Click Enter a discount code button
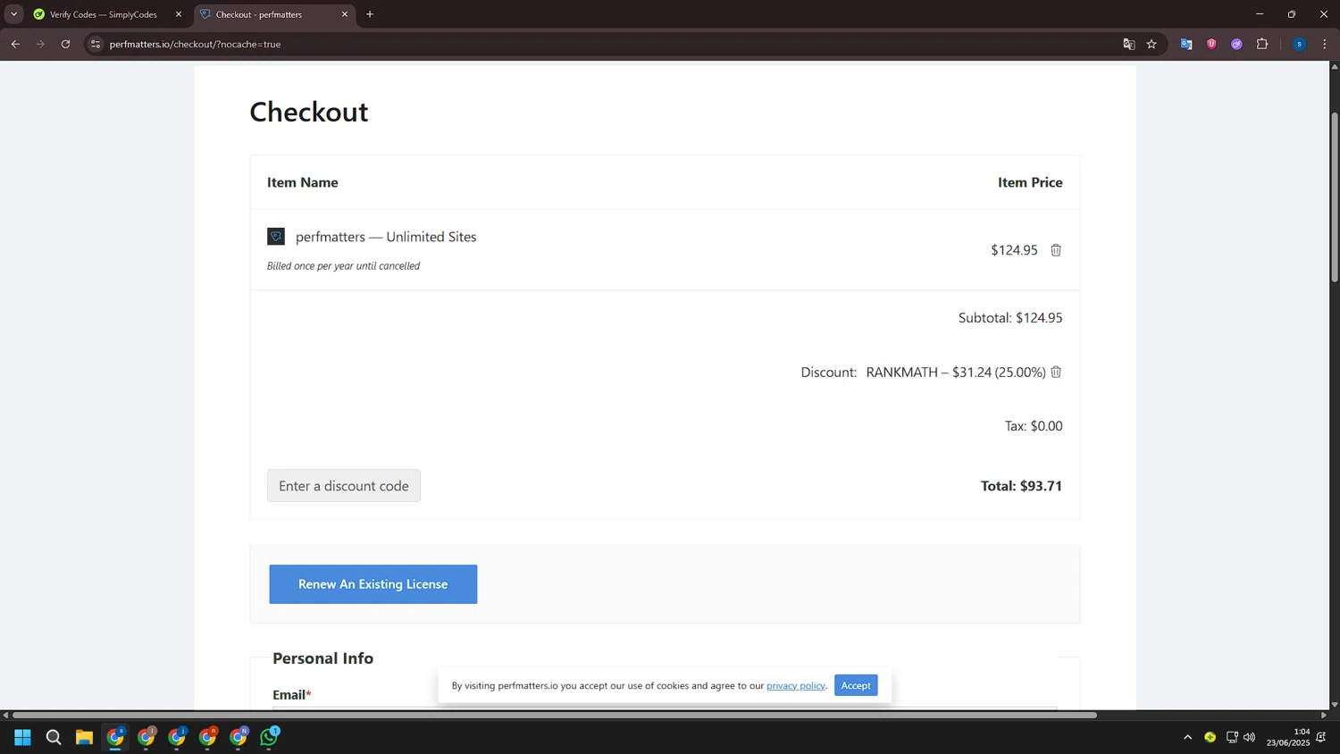Image resolution: width=1340 pixels, height=754 pixels. coord(344,486)
